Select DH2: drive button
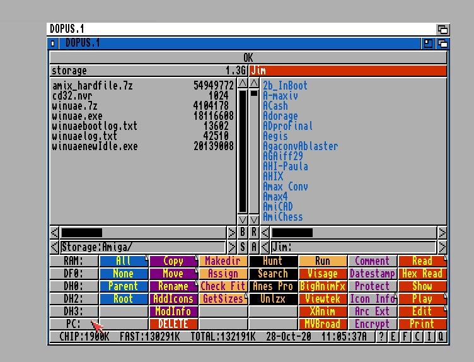Image resolution: width=474 pixels, height=362 pixels. click(74, 299)
